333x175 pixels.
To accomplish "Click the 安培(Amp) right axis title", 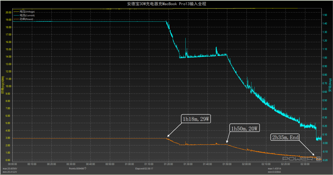I will (330, 85).
